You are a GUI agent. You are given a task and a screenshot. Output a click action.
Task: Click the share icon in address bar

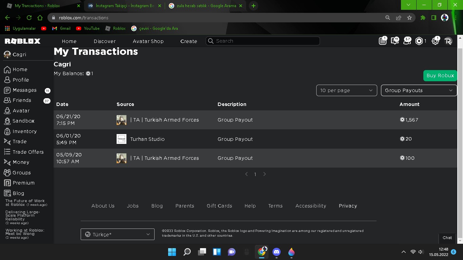pos(399,18)
